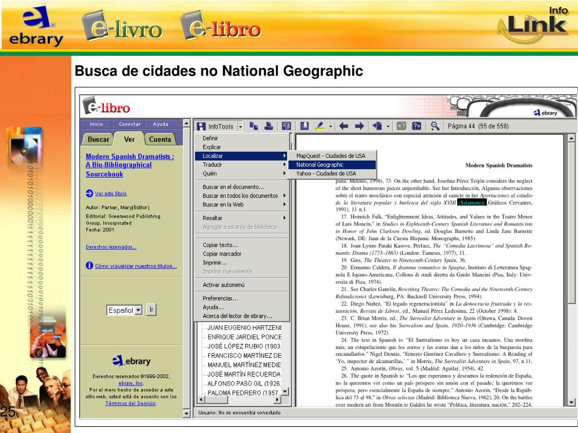Go to next page with right arrow
The width and height of the screenshot is (578, 433).
tap(360, 126)
